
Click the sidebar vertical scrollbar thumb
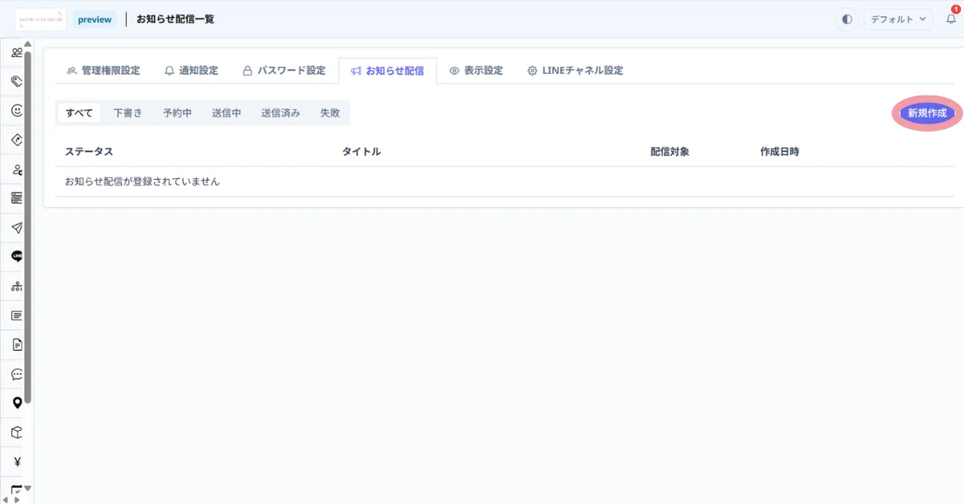[x=28, y=227]
